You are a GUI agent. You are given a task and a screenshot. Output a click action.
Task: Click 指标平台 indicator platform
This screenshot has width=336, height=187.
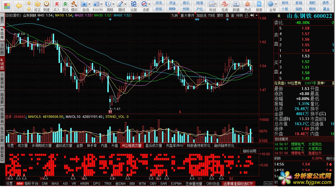coord(31,183)
